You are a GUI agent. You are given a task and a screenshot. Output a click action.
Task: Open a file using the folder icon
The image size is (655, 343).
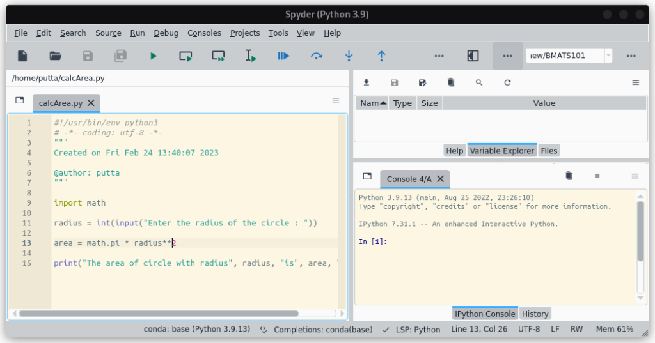[55, 56]
